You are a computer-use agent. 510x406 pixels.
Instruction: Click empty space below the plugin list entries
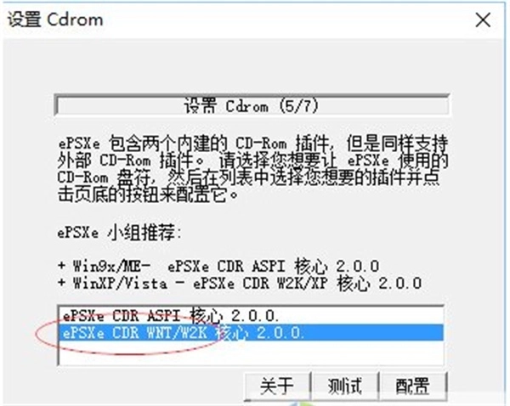pos(251,352)
